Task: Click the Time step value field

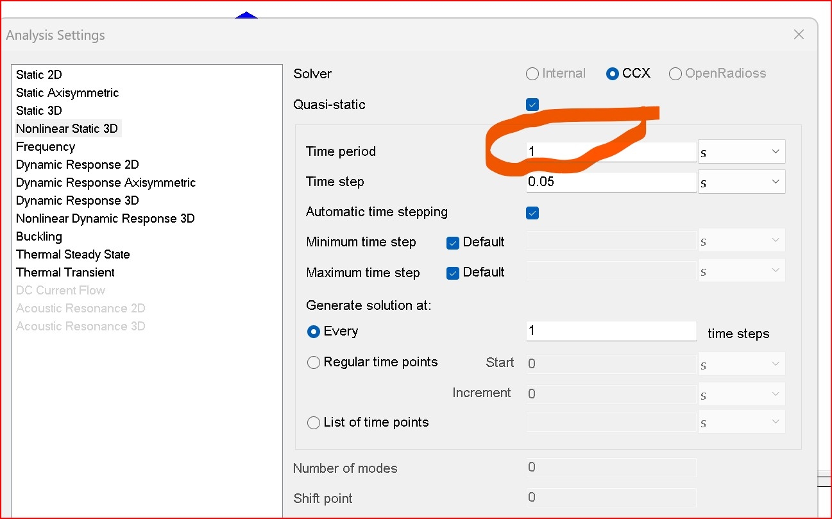Action: coord(611,182)
